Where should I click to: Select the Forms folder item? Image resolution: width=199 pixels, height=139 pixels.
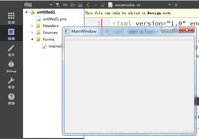[x=49, y=39]
